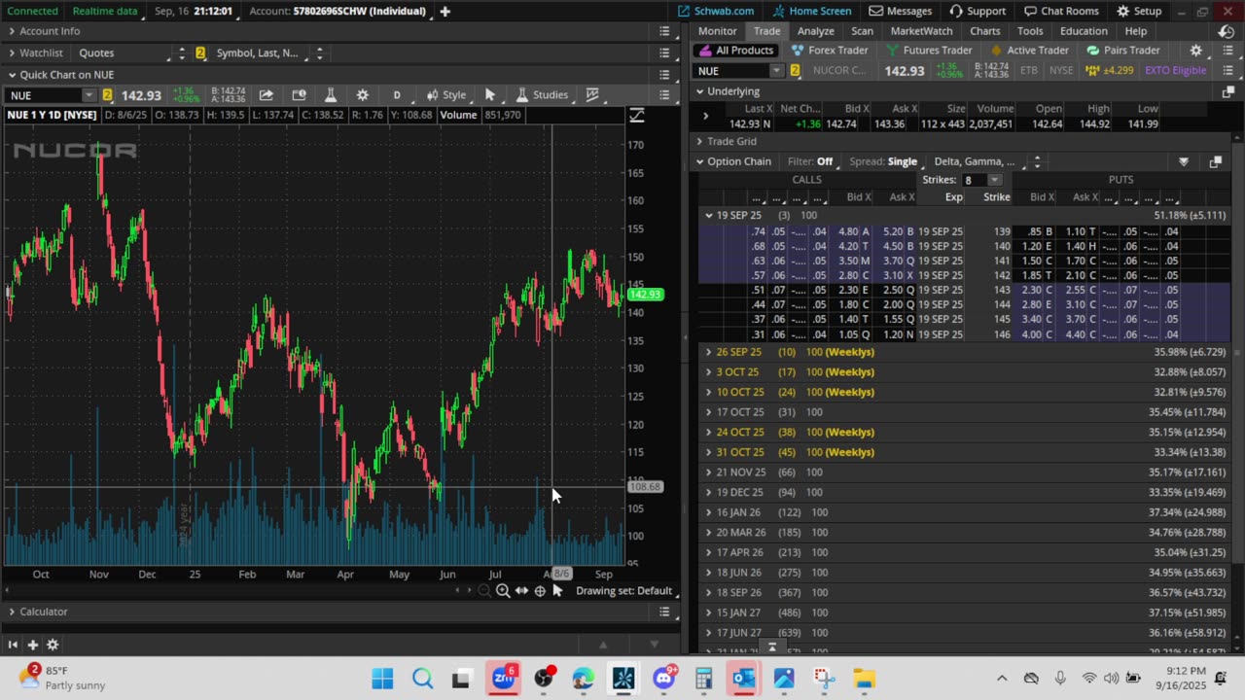Viewport: 1245px width, 700px height.
Task: Open the Calculator gadget menu icon
Action: point(664,612)
